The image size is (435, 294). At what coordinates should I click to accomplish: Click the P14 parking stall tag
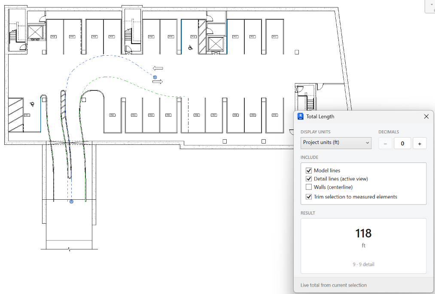[193, 36]
